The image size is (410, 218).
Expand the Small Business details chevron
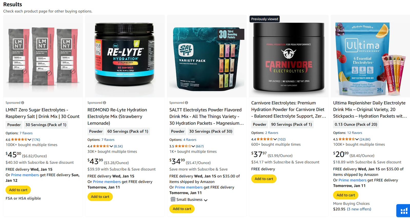[x=206, y=200]
